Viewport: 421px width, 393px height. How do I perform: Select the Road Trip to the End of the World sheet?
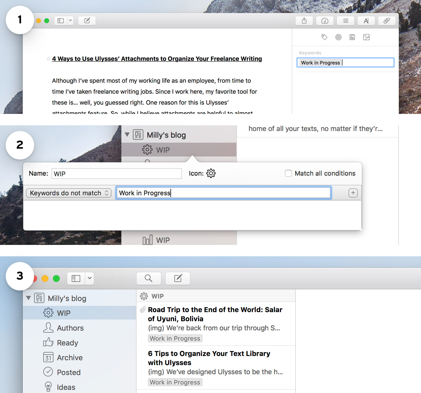216,324
